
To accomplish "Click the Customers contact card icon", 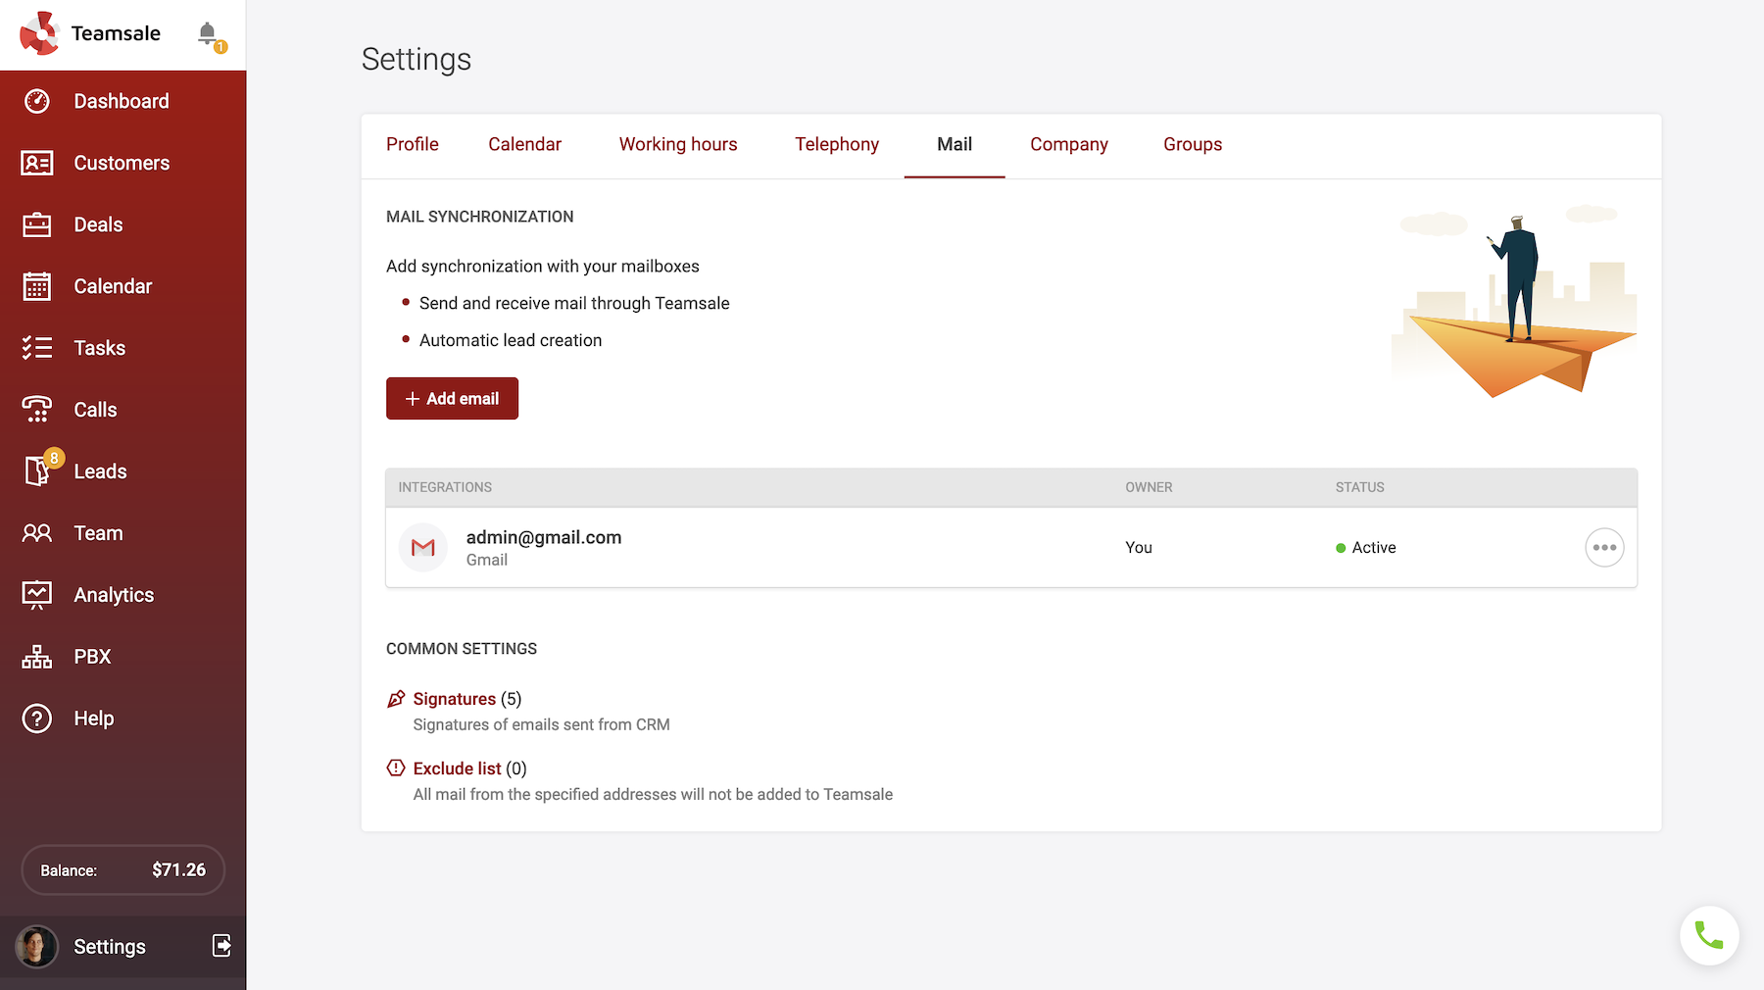I will pyautogui.click(x=37, y=163).
